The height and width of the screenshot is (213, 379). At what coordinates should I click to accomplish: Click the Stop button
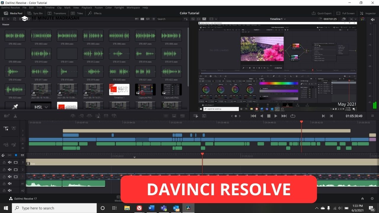point(269,116)
